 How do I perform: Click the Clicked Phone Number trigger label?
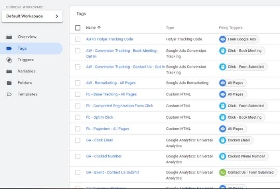(x=246, y=156)
